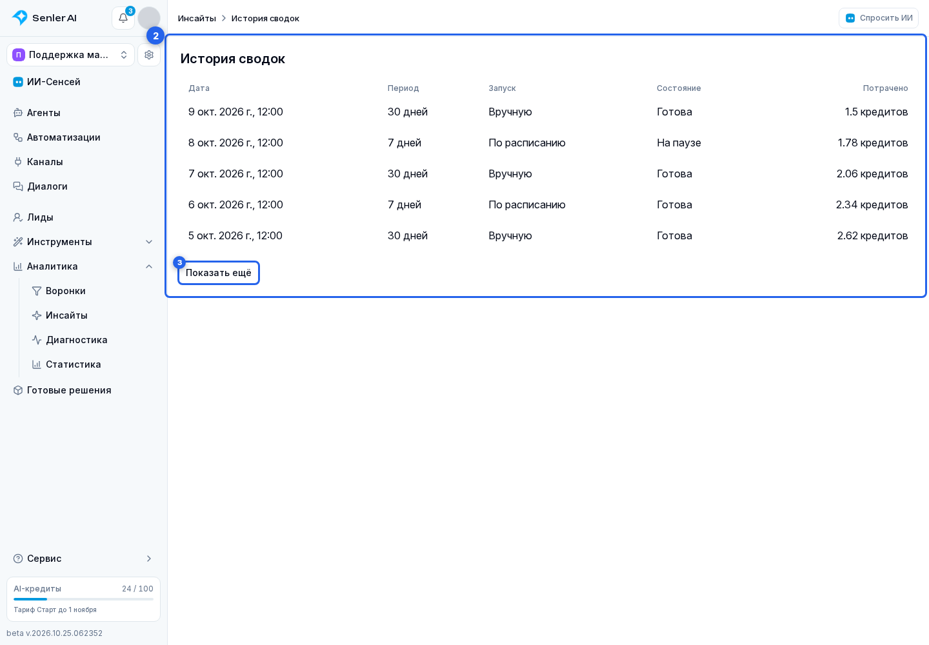929x645 pixels.
Task: Click the 1.78 кредитов cell
Action: pos(873,143)
